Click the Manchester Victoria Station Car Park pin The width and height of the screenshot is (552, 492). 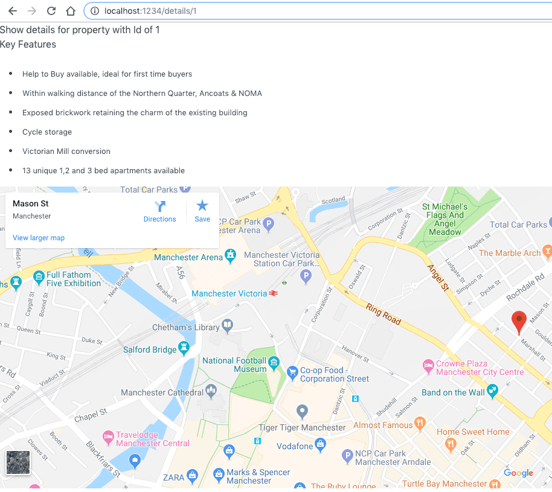tap(306, 276)
